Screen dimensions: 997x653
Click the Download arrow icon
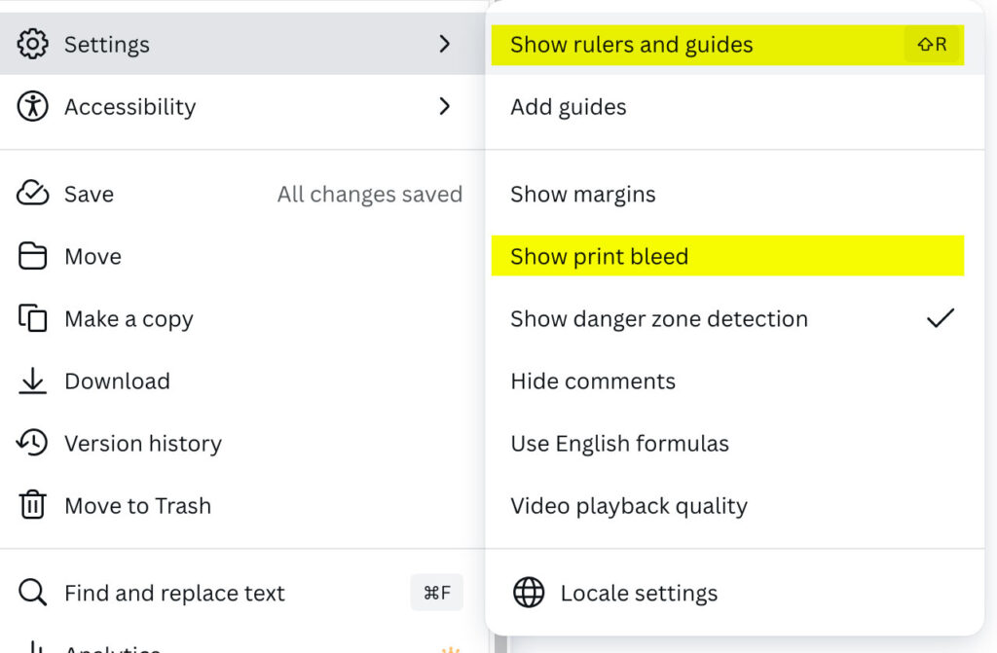tap(33, 381)
